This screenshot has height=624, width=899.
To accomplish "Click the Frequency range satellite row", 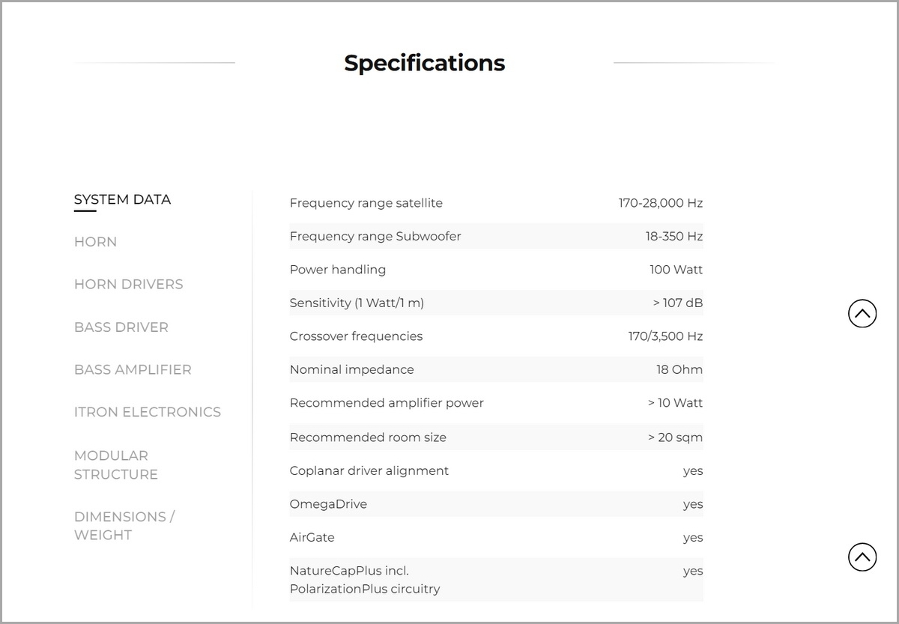I will pos(496,203).
